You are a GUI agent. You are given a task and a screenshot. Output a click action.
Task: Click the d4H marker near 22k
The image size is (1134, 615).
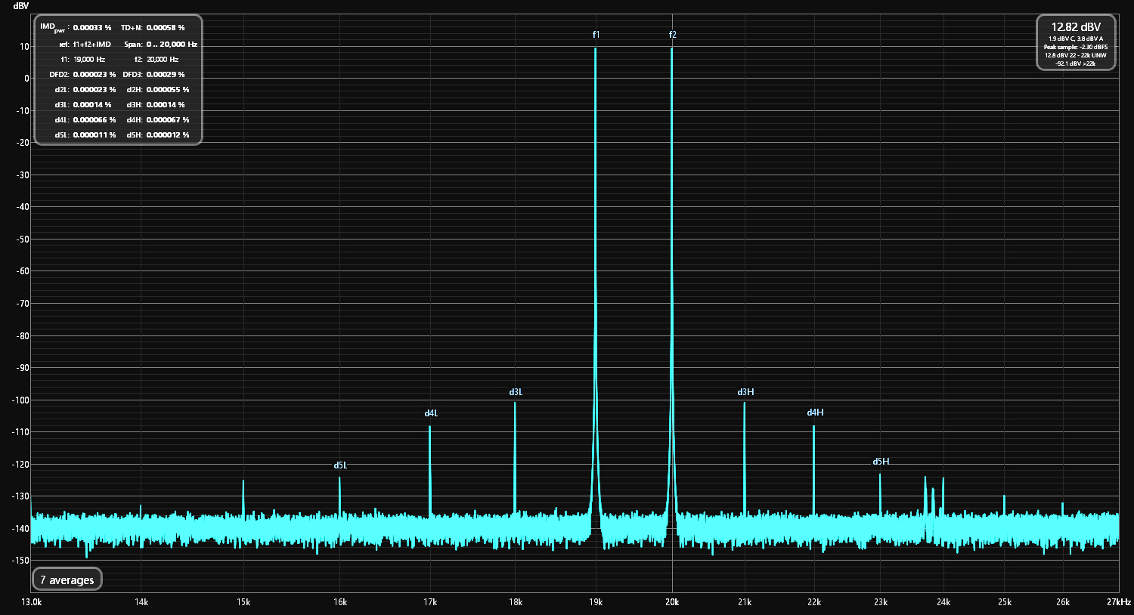[x=815, y=413]
